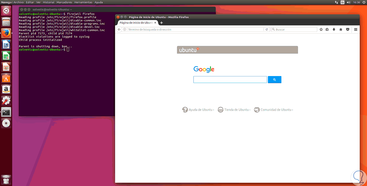
Task: Open the Trash from the dock
Action: click(6, 180)
